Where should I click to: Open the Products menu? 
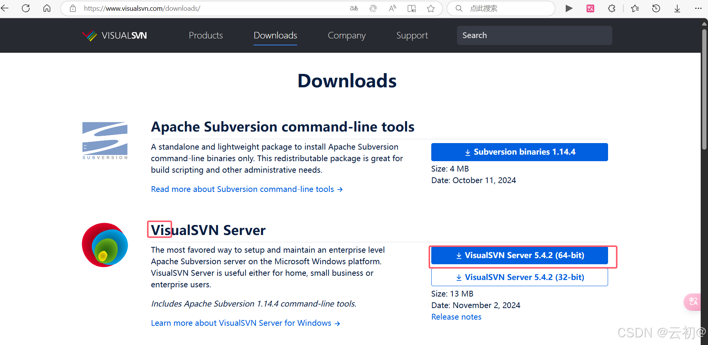206,35
